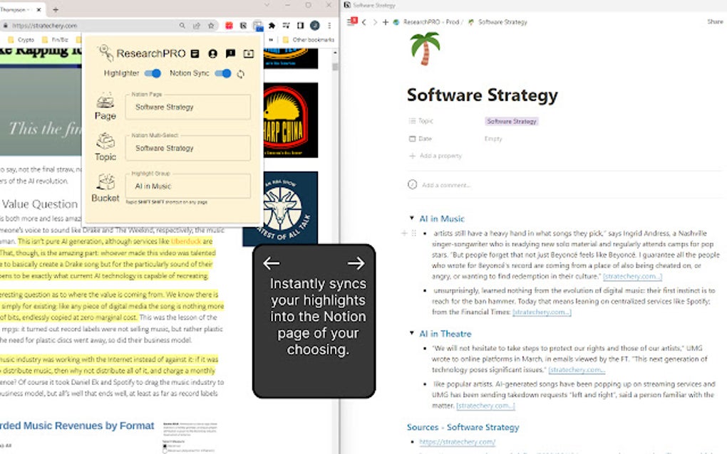727x454 pixels.
Task: Click the Software Strategy topic tag in Notion
Action: coord(512,121)
